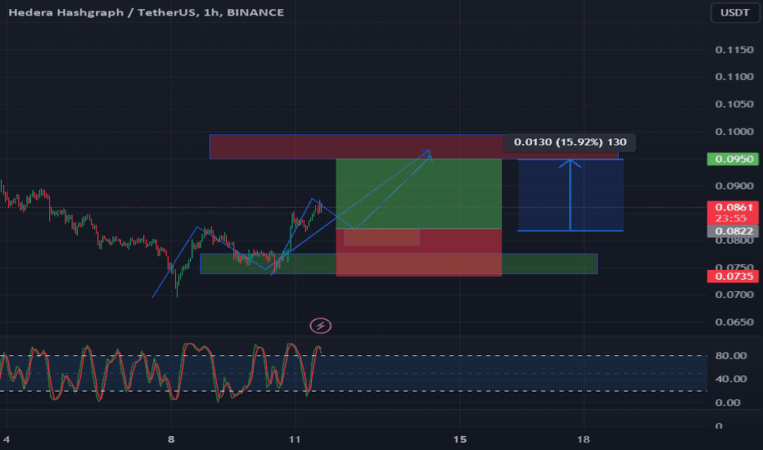
Task: Click the 80.00 oscillator axis value
Action: click(731, 356)
